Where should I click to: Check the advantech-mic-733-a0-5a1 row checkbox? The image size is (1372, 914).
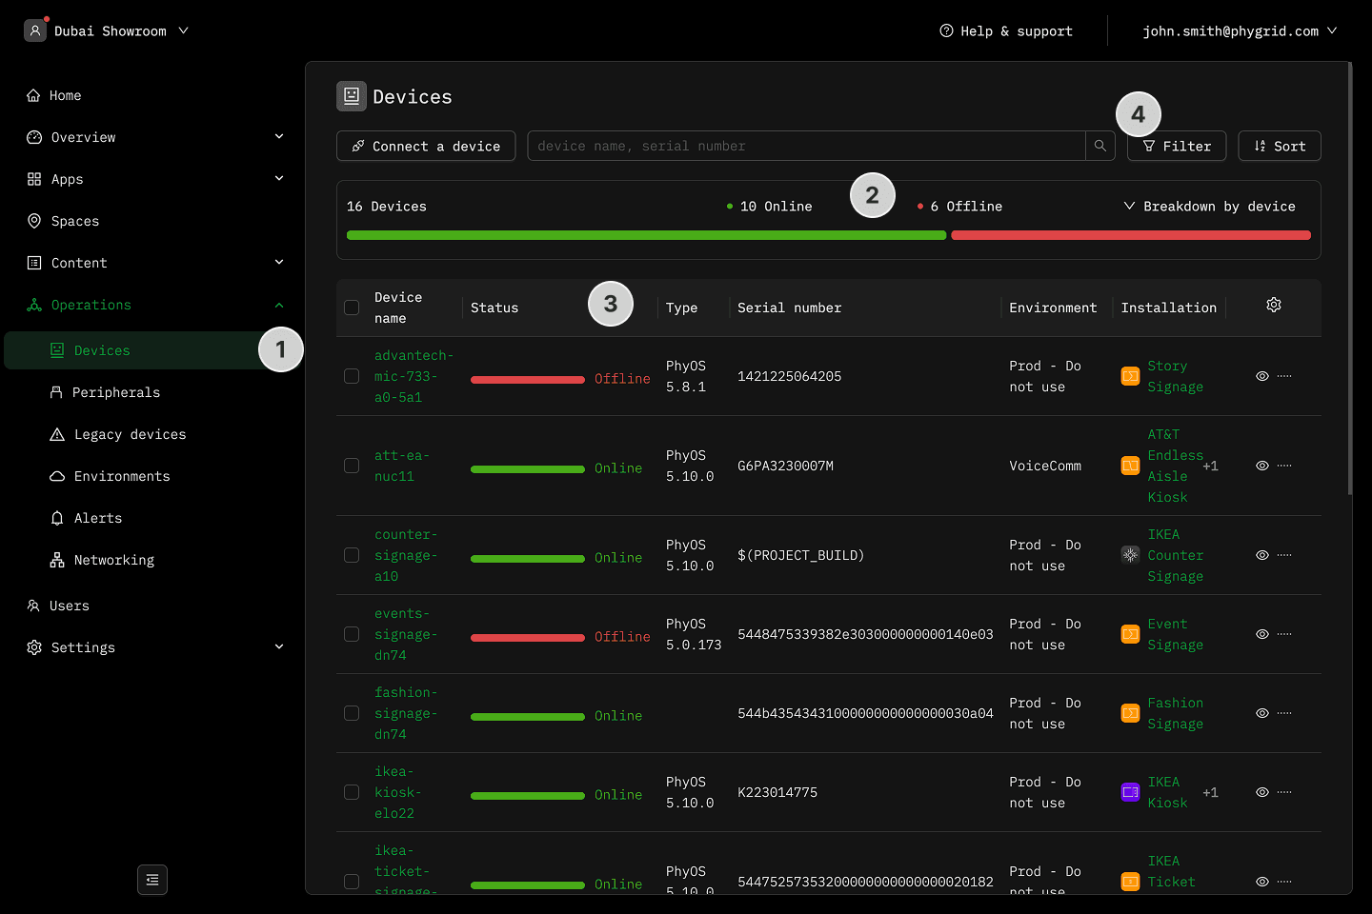352,376
